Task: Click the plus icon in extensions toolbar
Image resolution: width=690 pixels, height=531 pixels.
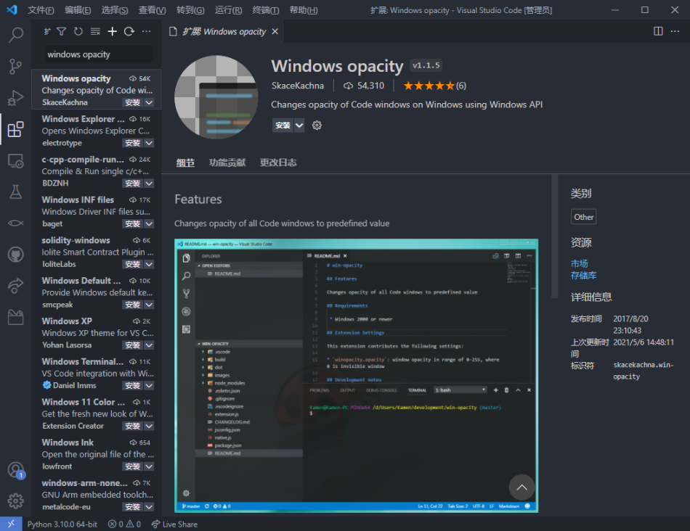Action: click(112, 31)
